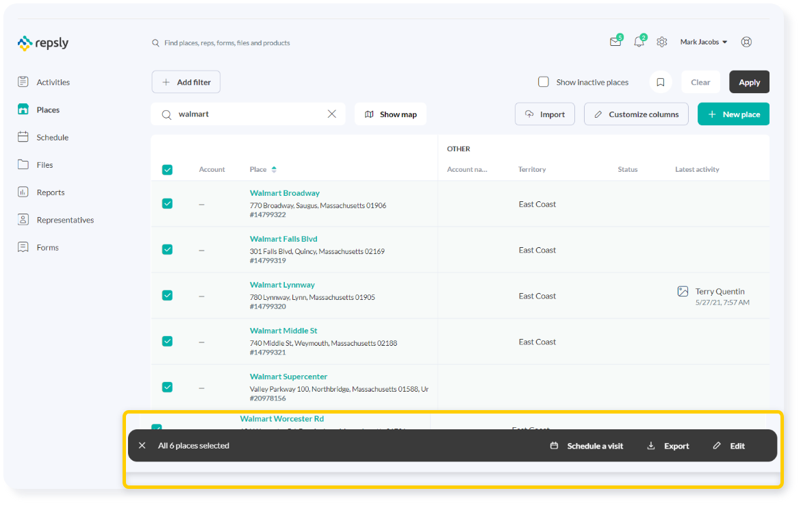Click the photo icon beside Terry Quentin

tap(683, 291)
